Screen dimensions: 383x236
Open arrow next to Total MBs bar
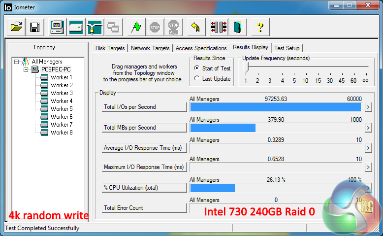coord(368,128)
